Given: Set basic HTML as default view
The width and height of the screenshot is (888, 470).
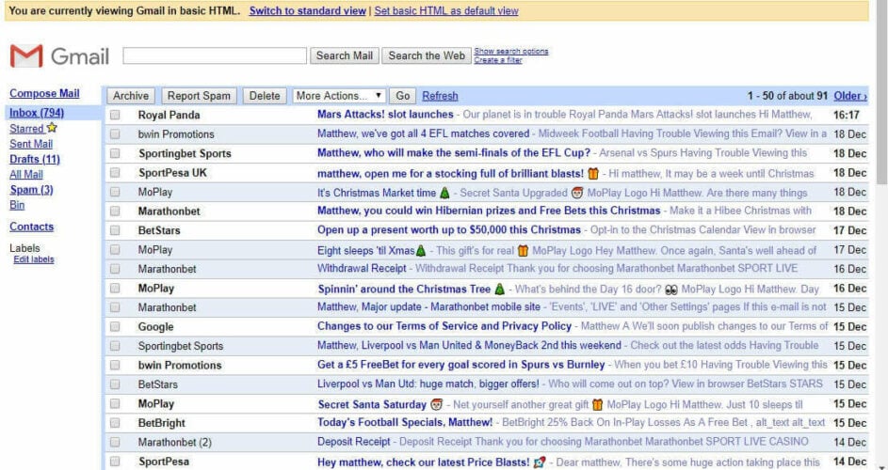Looking at the screenshot, I should tap(446, 10).
